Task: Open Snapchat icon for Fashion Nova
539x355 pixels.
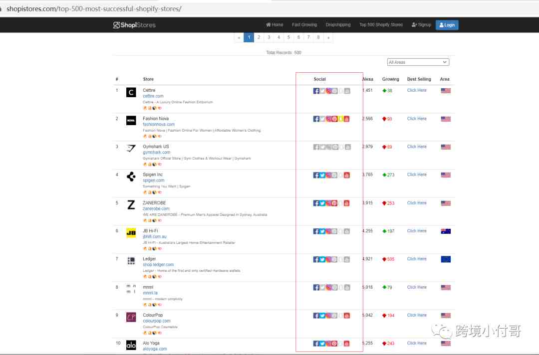Action: 341,119
